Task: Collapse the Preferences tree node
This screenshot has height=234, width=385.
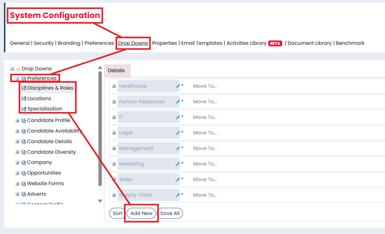Action: tap(17, 78)
